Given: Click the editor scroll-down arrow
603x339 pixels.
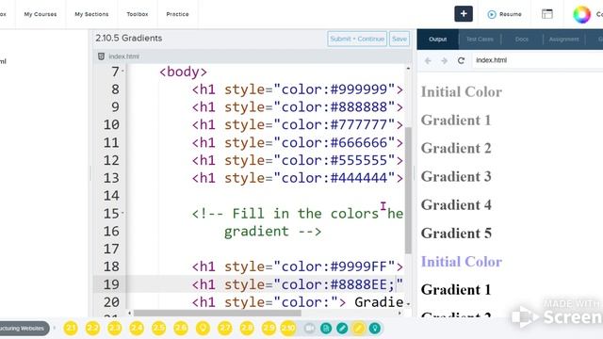Looking at the screenshot, I should pyautogui.click(x=408, y=304).
